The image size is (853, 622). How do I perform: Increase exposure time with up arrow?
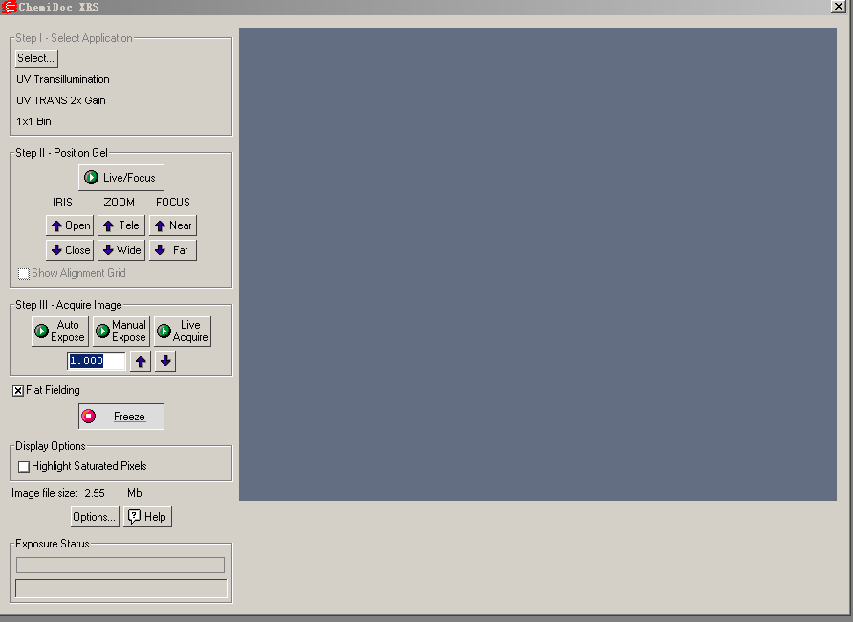pyautogui.click(x=141, y=361)
